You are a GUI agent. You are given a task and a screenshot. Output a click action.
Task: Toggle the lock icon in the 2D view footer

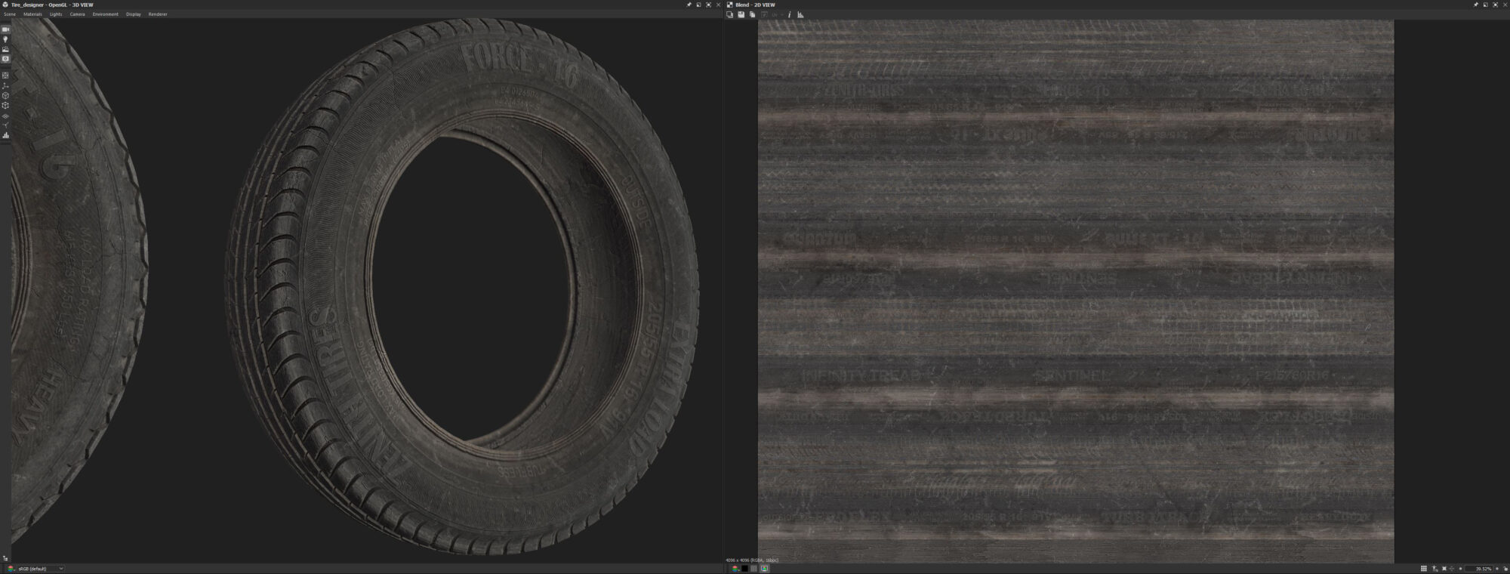1505,569
